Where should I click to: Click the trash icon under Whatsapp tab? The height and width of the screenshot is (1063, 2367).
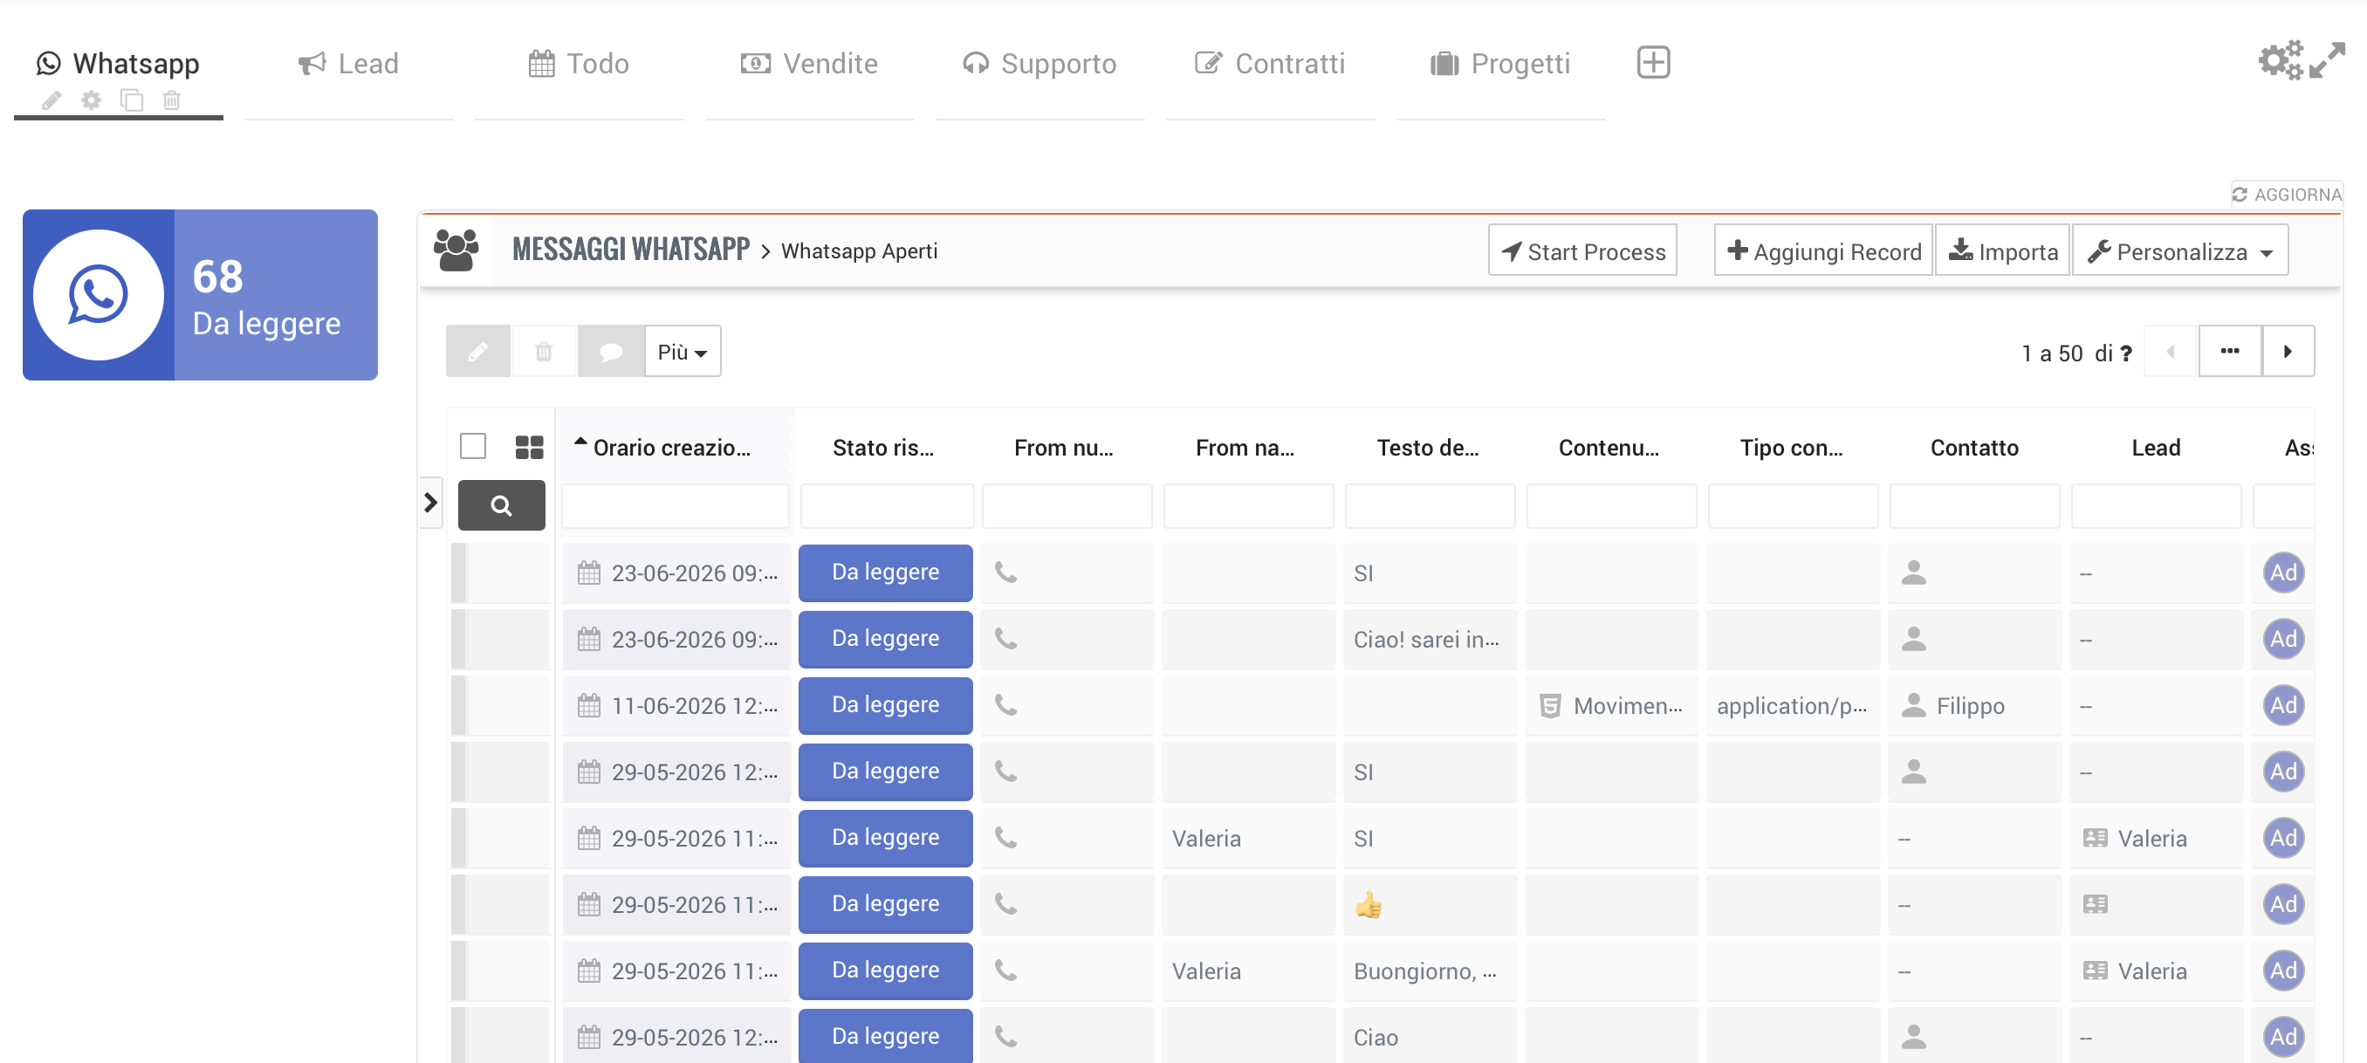pos(172,100)
